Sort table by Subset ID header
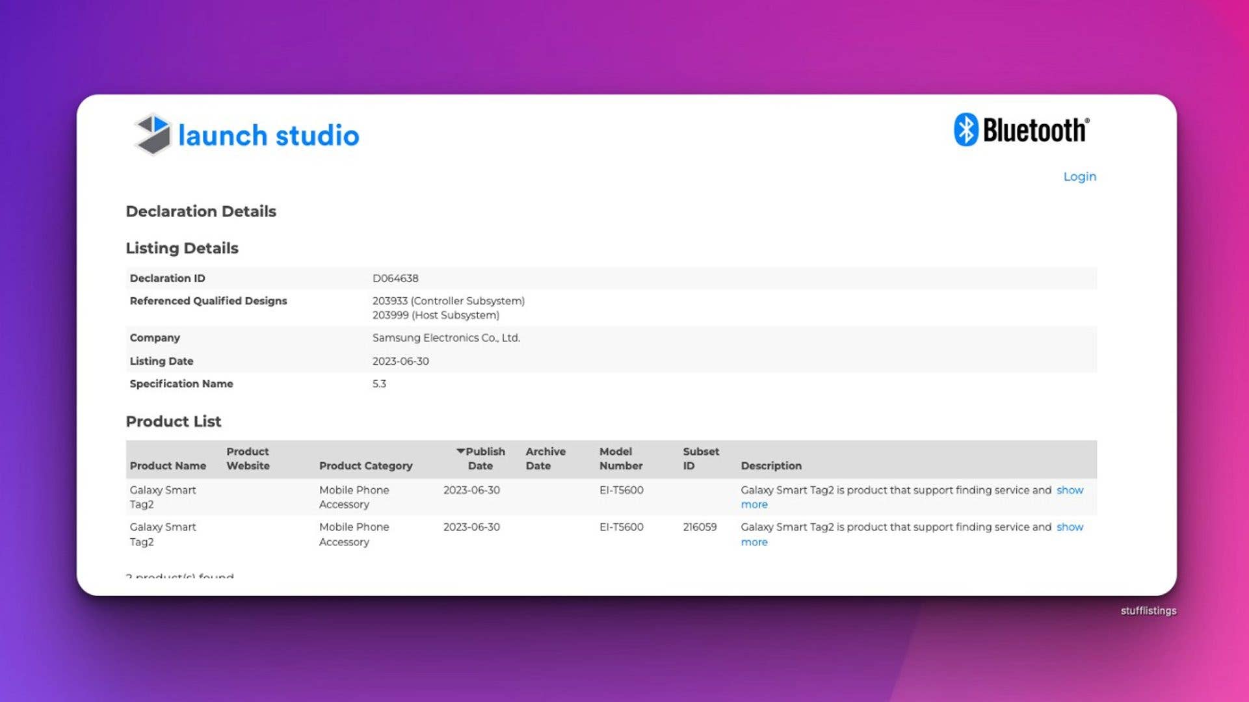The height and width of the screenshot is (702, 1249). click(x=700, y=458)
